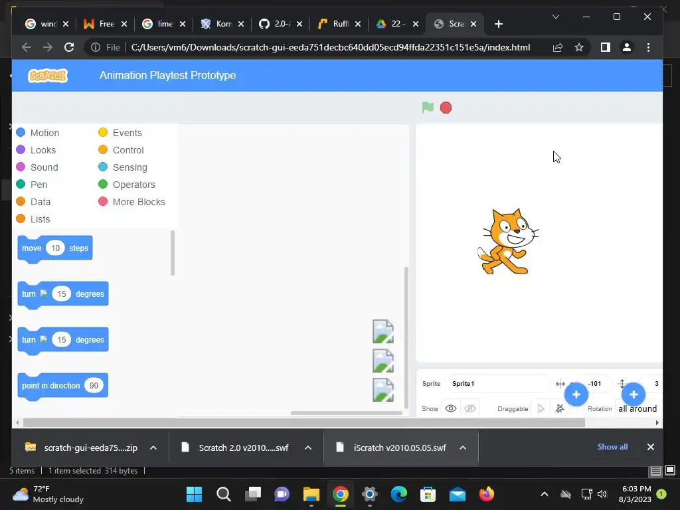Reload the page
680x510 pixels.
(x=69, y=47)
